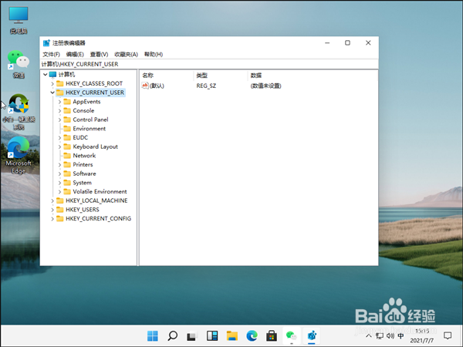Expand the HKEY_USERS key arrow
The height and width of the screenshot is (347, 463).
(x=52, y=210)
